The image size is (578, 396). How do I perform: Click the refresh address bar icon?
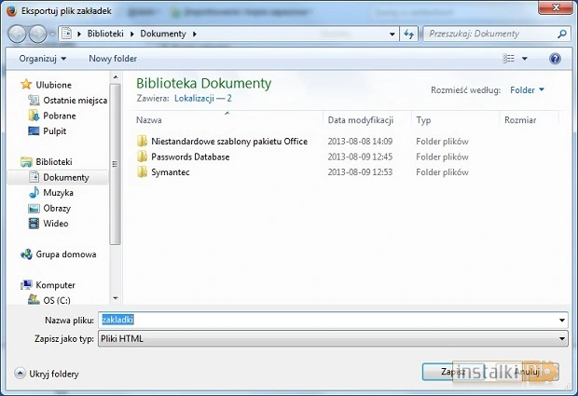[408, 34]
